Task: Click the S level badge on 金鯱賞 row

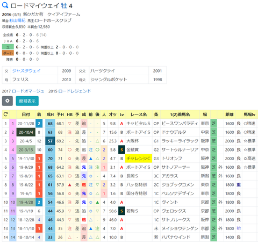Action: (x=121, y=150)
